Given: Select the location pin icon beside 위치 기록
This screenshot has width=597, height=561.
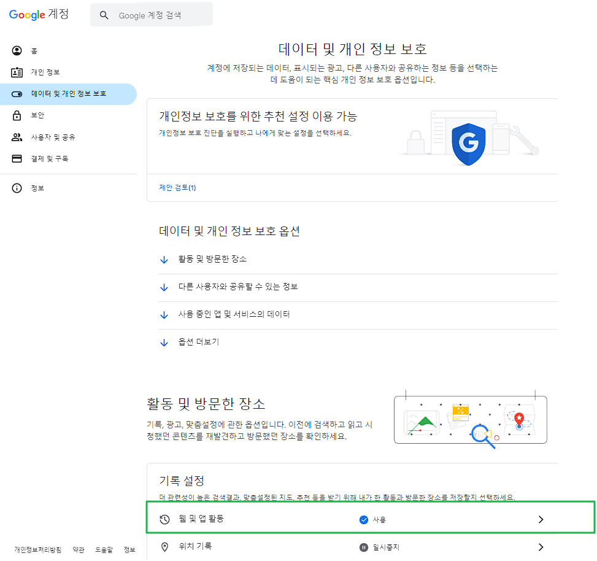Looking at the screenshot, I should [x=164, y=547].
